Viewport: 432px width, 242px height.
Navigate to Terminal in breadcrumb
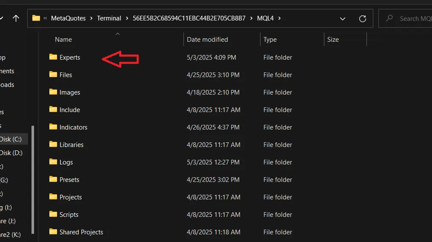[x=109, y=18]
